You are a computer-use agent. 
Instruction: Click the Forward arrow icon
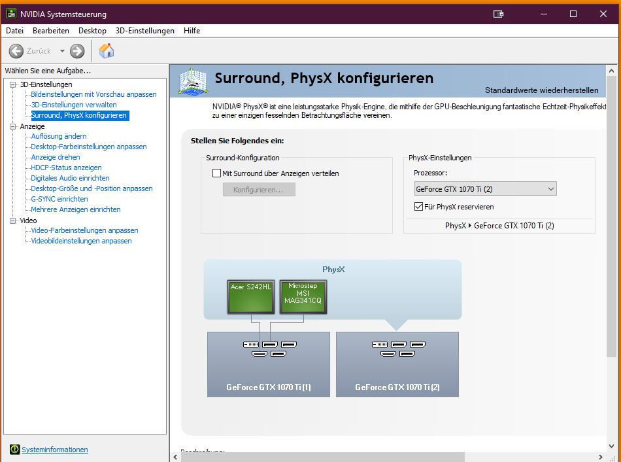pyautogui.click(x=77, y=51)
